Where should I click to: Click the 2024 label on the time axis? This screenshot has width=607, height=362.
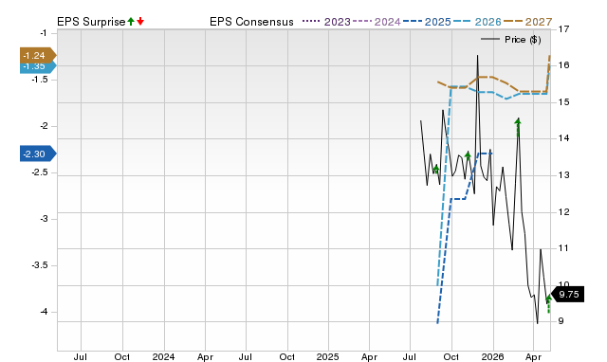[x=163, y=356]
